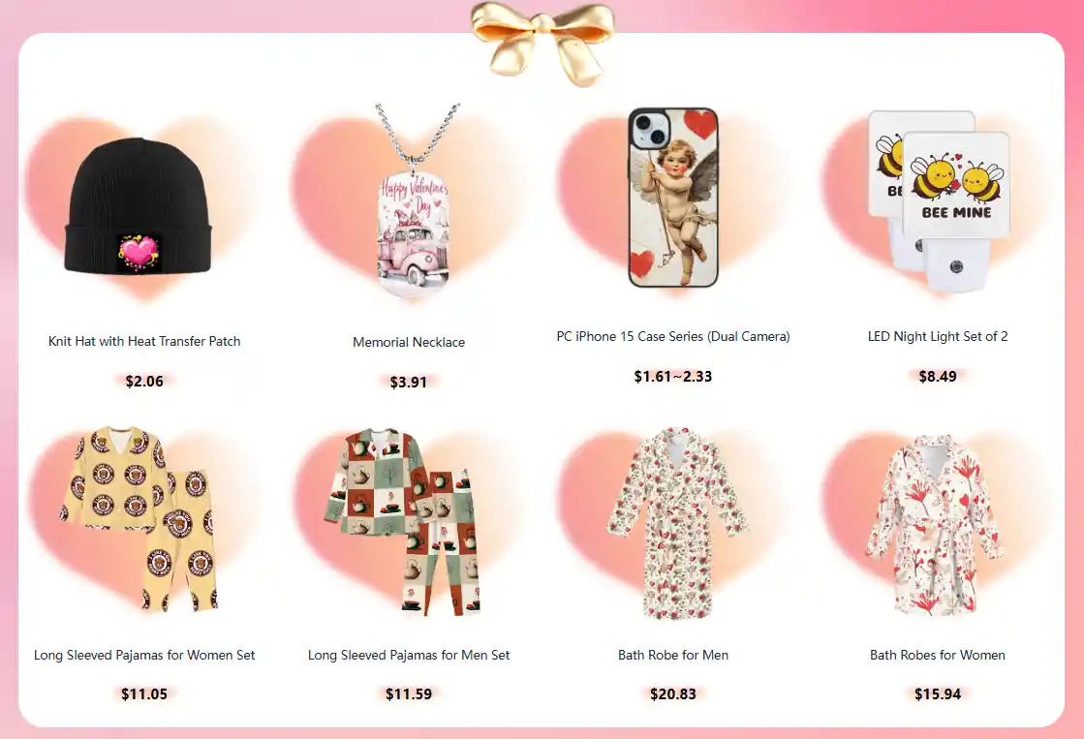The image size is (1084, 739).
Task: Click the $1.61~2.33 phone case price
Action: coord(672,376)
